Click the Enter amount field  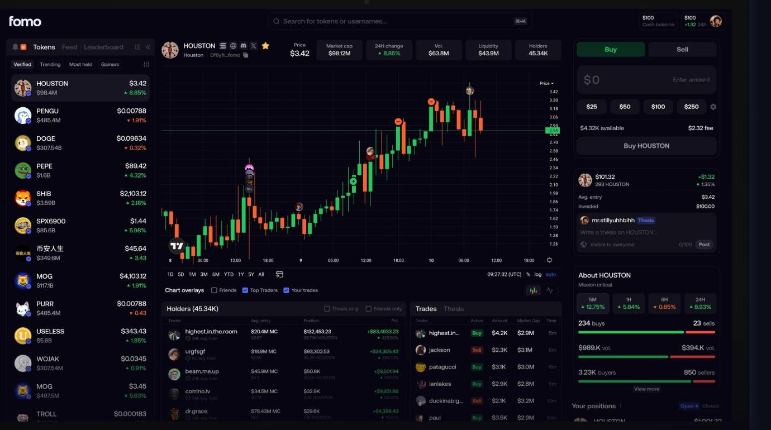[x=646, y=80]
